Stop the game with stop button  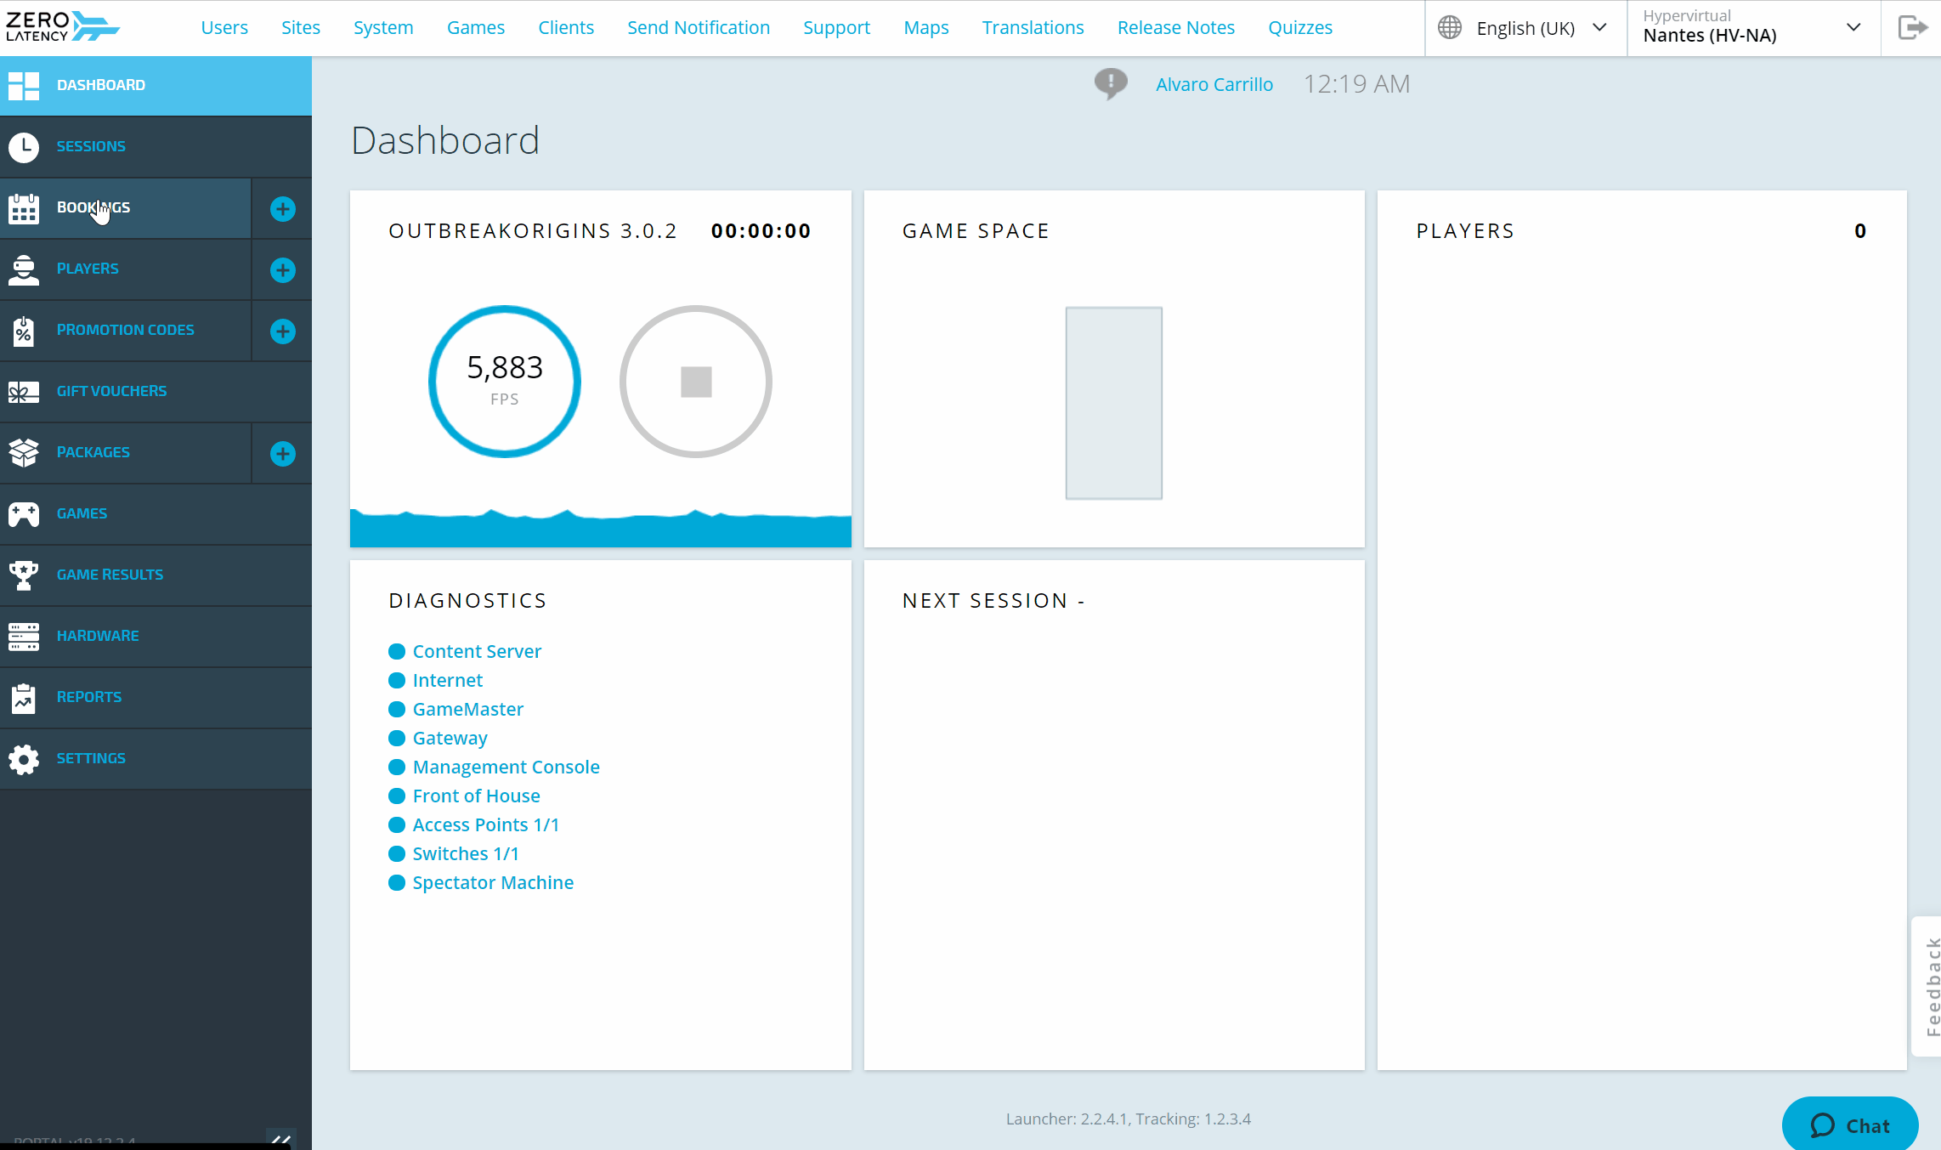pos(696,382)
